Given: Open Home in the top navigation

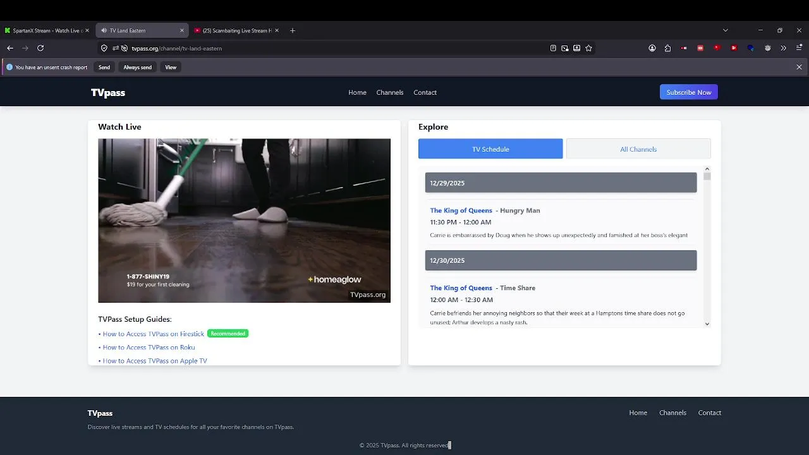Looking at the screenshot, I should tap(357, 92).
